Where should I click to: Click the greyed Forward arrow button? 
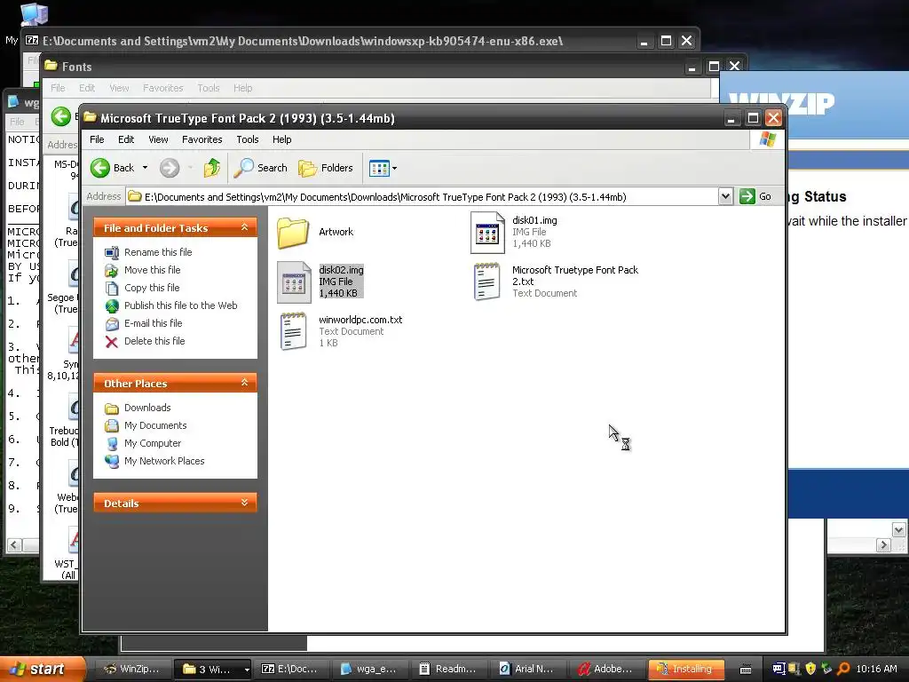coord(170,168)
